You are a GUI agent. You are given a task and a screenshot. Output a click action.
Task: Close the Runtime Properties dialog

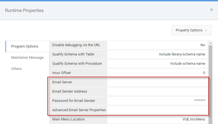coord(211,10)
